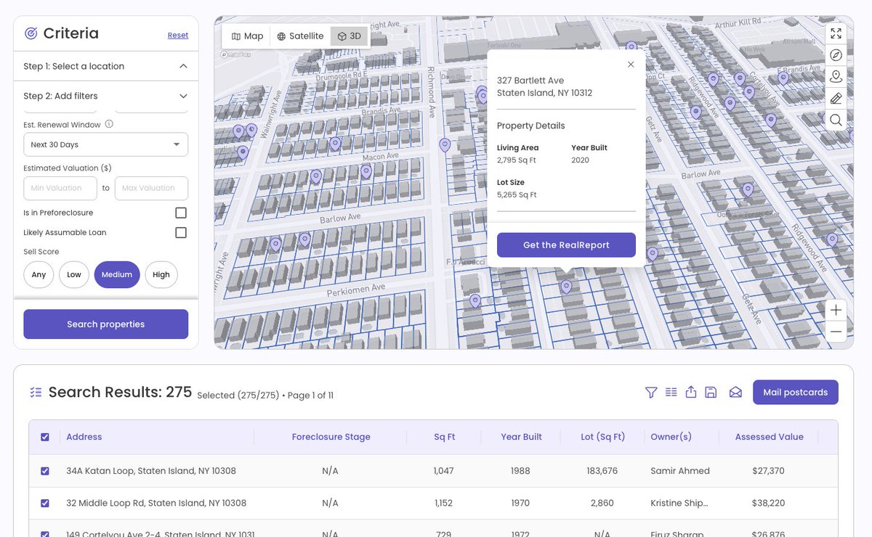Open the map search magnifier tool
Screen dimensions: 872x537
coord(836,120)
